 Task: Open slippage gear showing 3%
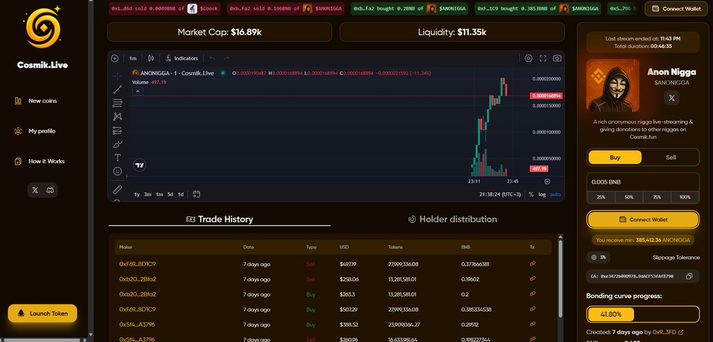click(598, 258)
